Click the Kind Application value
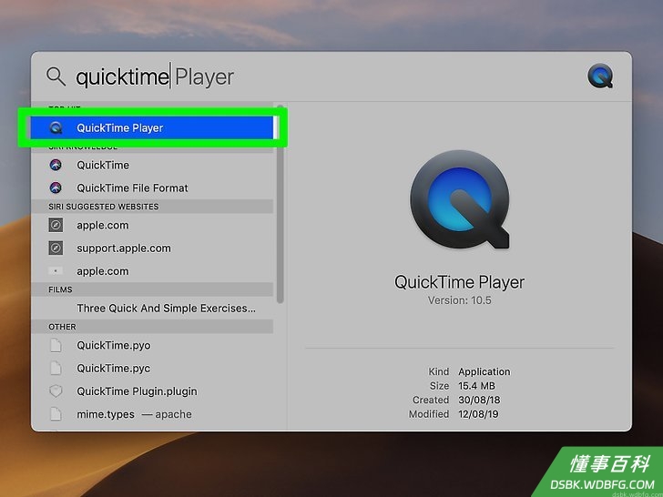663x497 pixels. click(x=484, y=371)
